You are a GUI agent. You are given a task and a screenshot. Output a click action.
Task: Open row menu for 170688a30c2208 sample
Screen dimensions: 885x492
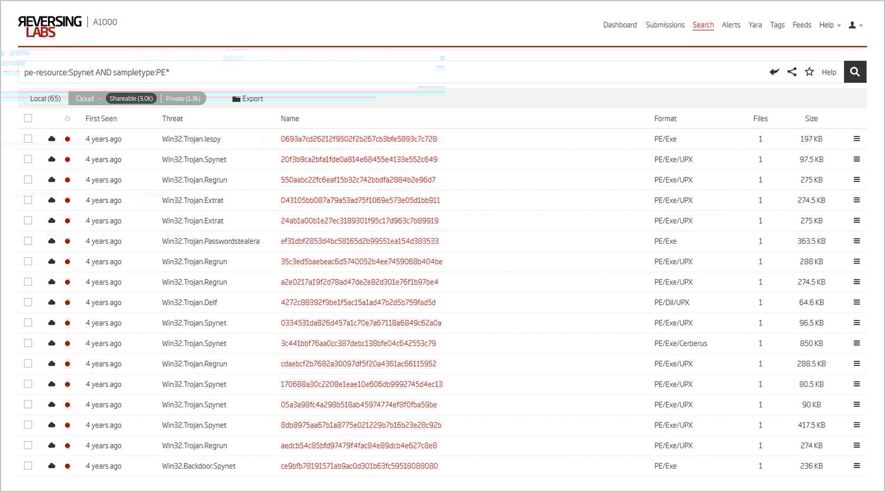coord(857,384)
